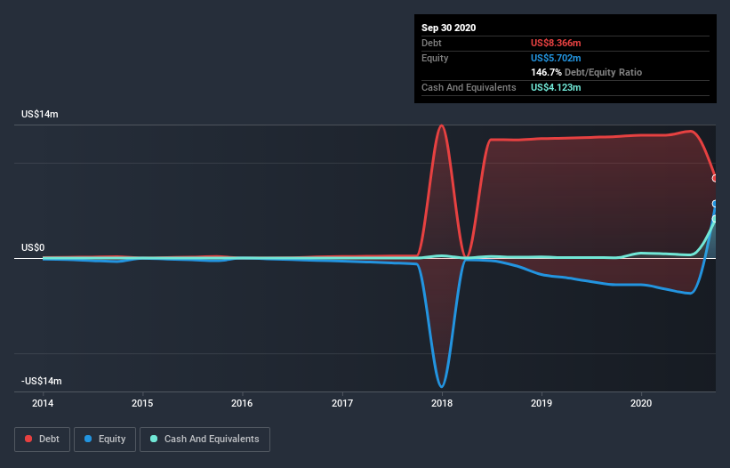Click the Equity label in the tooltip
The image size is (730, 468).
click(435, 58)
